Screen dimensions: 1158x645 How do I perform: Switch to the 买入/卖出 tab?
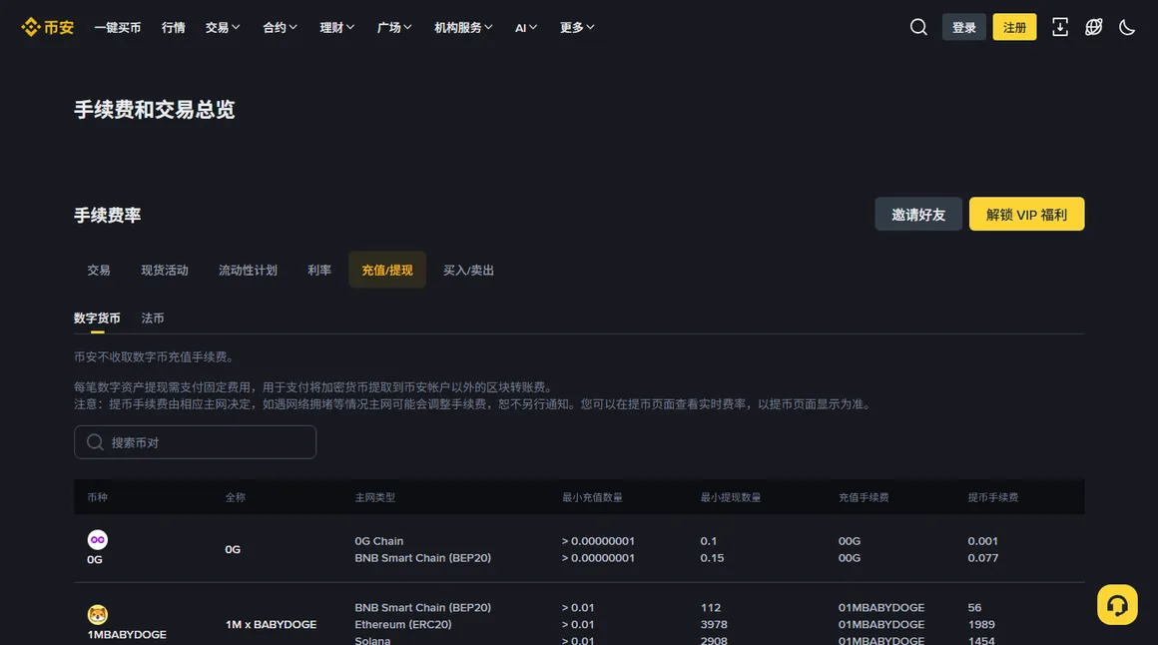coord(468,271)
